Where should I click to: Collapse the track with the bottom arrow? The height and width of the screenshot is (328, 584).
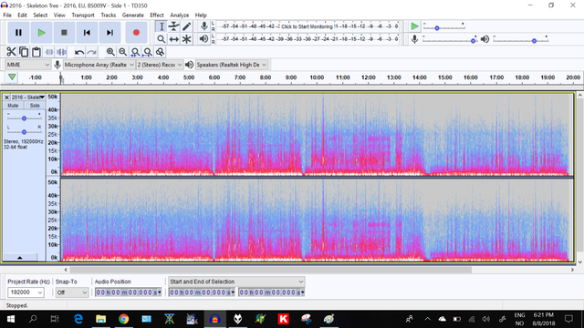pyautogui.click(x=20, y=257)
